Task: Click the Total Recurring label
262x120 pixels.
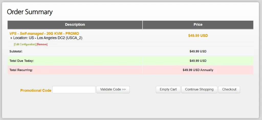Action: (x=21, y=70)
